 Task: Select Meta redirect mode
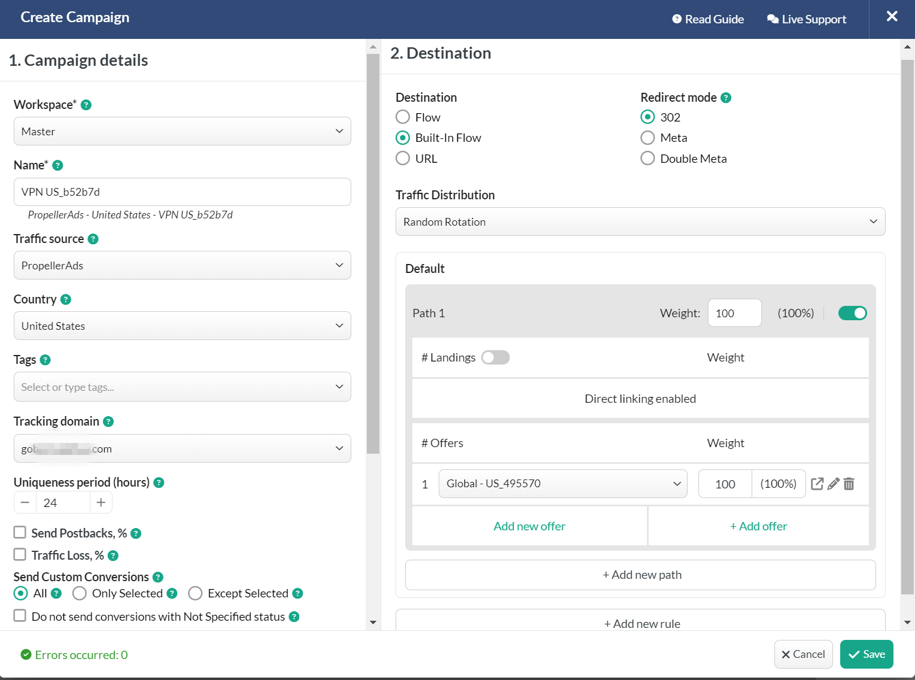[x=648, y=138]
